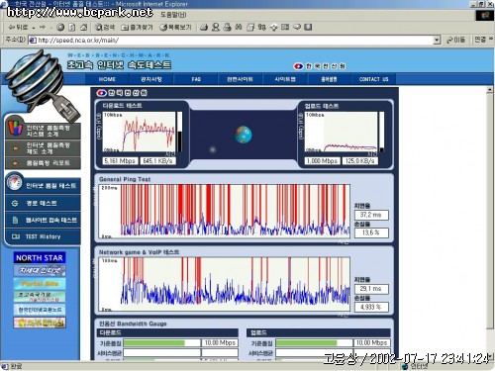495x371 pixels.
Task: Open the forward button history dropdown arrow
Action: (x=51, y=28)
